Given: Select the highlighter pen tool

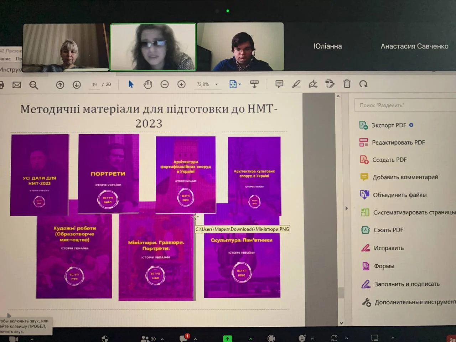Looking at the screenshot, I should (x=296, y=84).
